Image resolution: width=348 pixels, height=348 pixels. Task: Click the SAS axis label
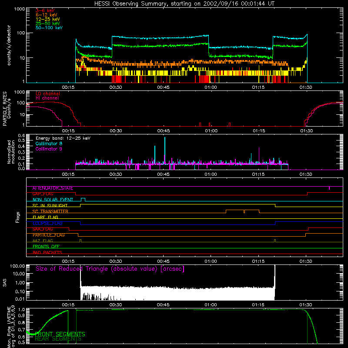pos(4,283)
